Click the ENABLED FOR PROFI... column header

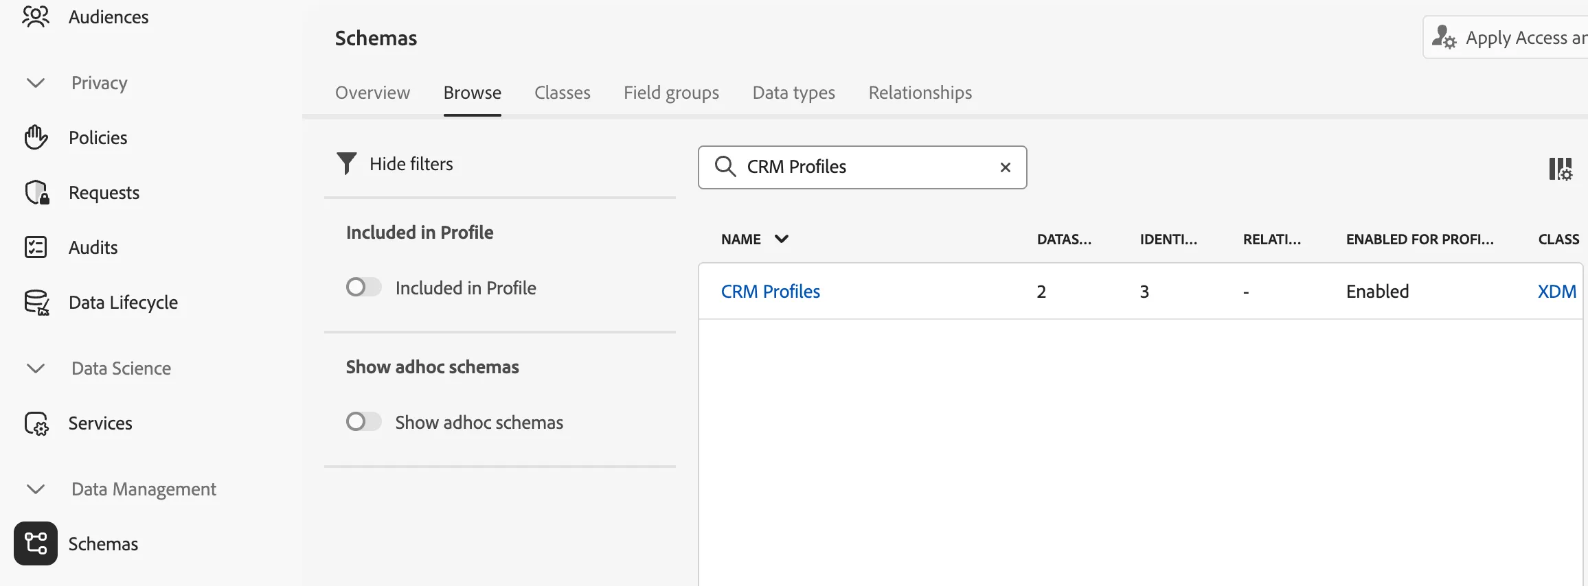pyautogui.click(x=1420, y=239)
